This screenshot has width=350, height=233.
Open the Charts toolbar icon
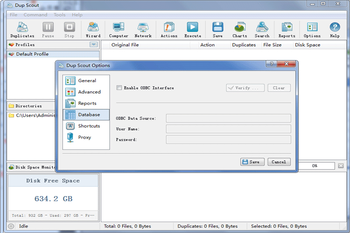coord(240,30)
